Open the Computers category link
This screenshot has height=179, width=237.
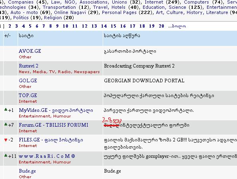(x=196, y=2)
